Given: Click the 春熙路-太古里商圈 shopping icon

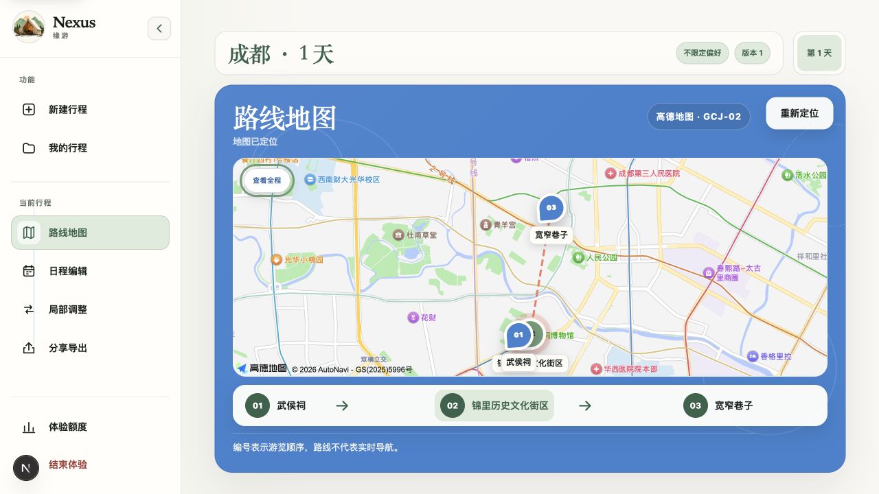Looking at the screenshot, I should tap(709, 272).
